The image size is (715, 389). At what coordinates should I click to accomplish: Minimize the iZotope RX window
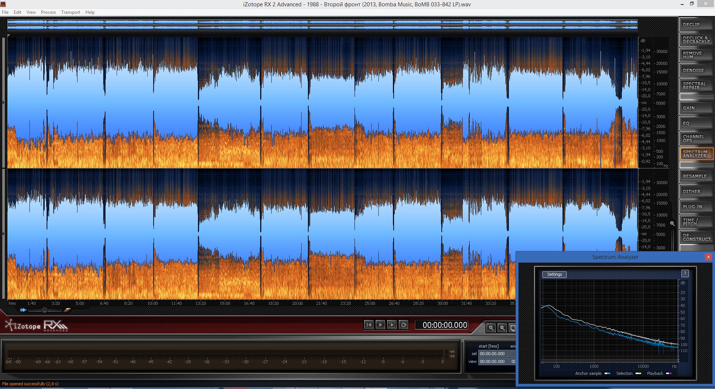(x=682, y=4)
